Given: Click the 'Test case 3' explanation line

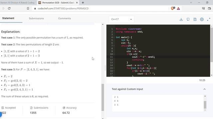Looking at the screenshot, I should (x=25, y=69).
